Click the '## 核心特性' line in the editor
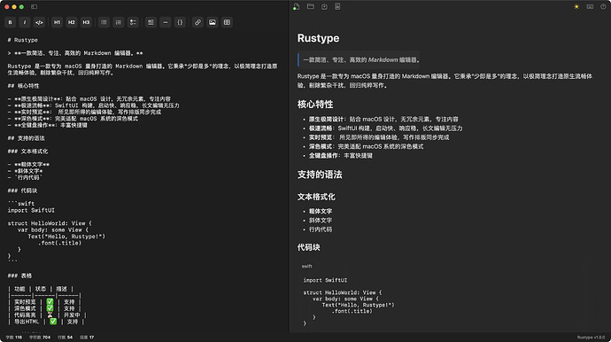611x342 pixels. tap(23, 86)
